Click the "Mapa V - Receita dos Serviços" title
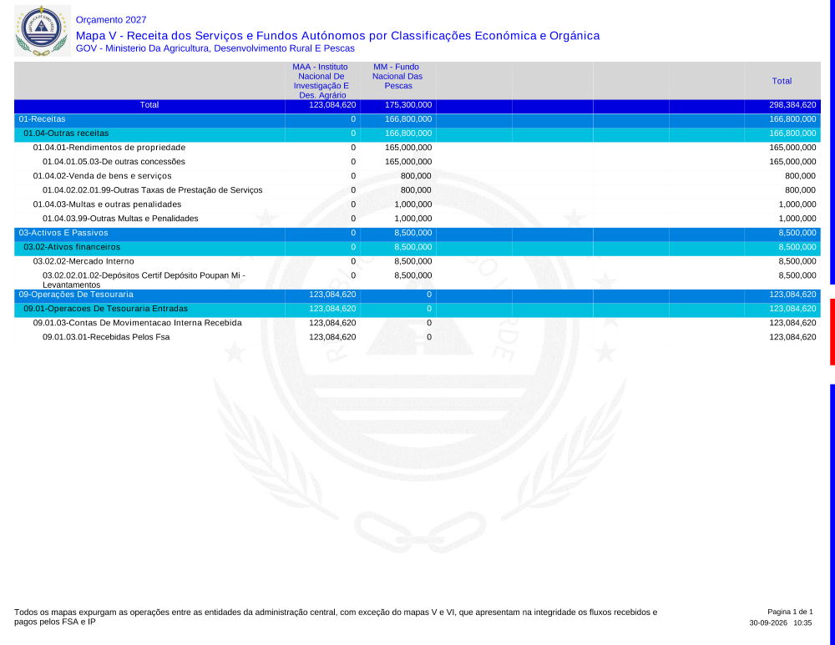 point(337,36)
